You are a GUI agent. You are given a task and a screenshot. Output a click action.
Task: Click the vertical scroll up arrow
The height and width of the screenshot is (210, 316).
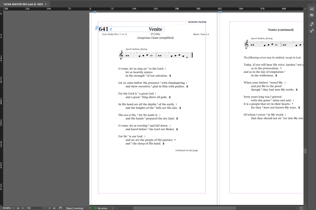pyautogui.click(x=305, y=9)
